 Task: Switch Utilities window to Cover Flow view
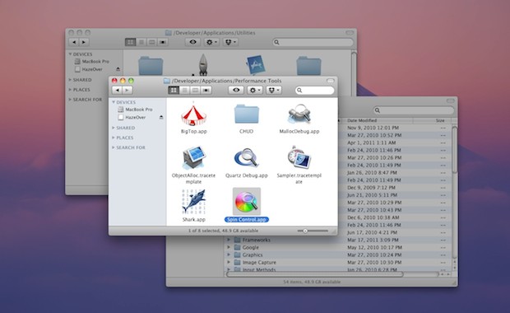tap(163, 42)
